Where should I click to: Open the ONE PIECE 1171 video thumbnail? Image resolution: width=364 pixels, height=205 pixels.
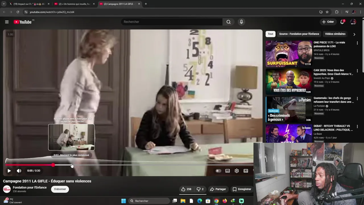point(289,54)
